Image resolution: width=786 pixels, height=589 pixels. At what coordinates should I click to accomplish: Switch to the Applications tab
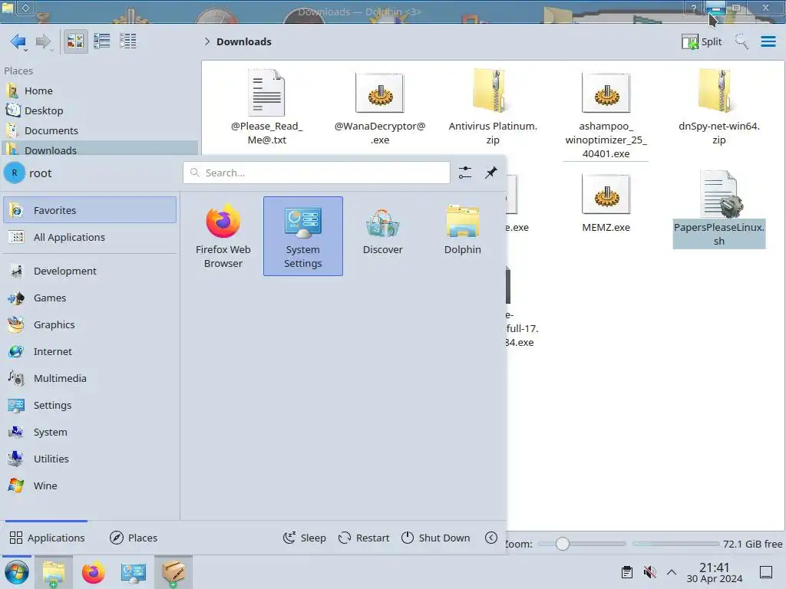[47, 538]
